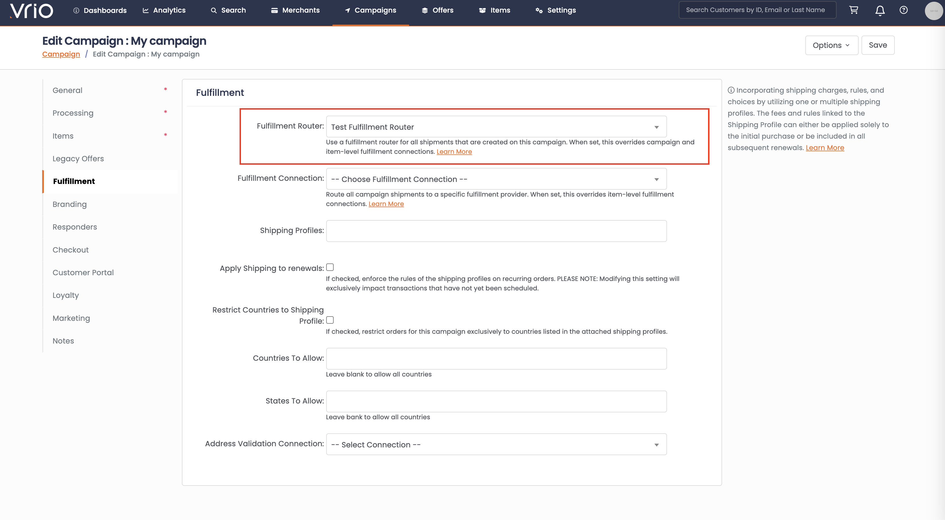Go to the Checkout section
This screenshot has width=945, height=520.
(x=71, y=250)
